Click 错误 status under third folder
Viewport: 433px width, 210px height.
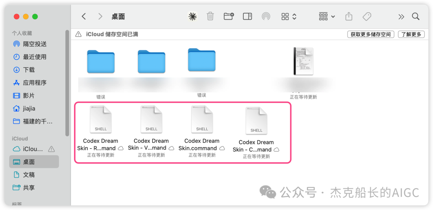[202, 95]
